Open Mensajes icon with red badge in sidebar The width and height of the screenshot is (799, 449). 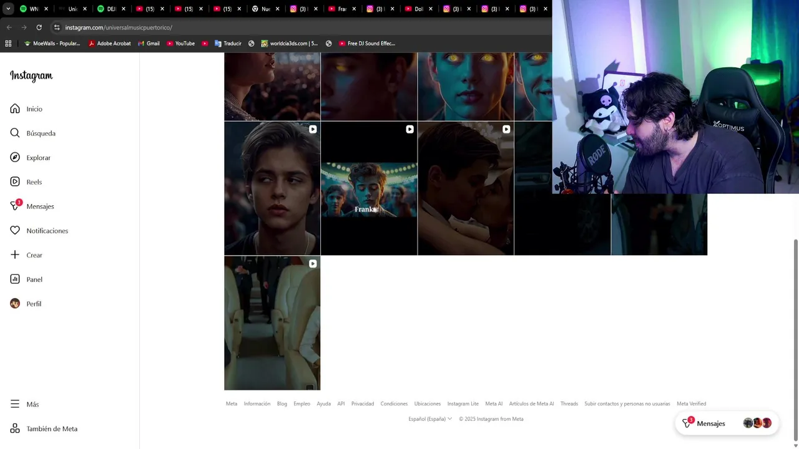click(15, 206)
